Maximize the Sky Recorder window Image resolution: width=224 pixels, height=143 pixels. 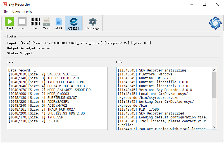[204, 4]
